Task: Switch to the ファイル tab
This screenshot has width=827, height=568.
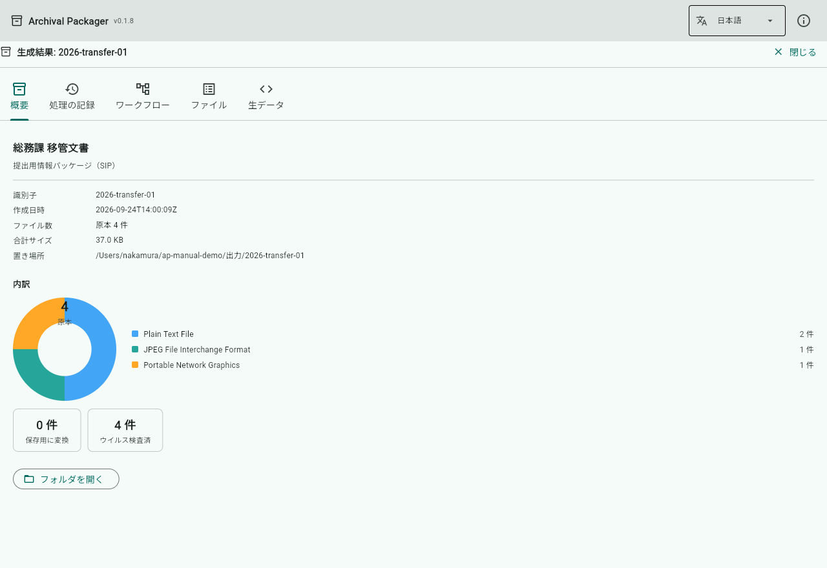Action: (x=209, y=105)
